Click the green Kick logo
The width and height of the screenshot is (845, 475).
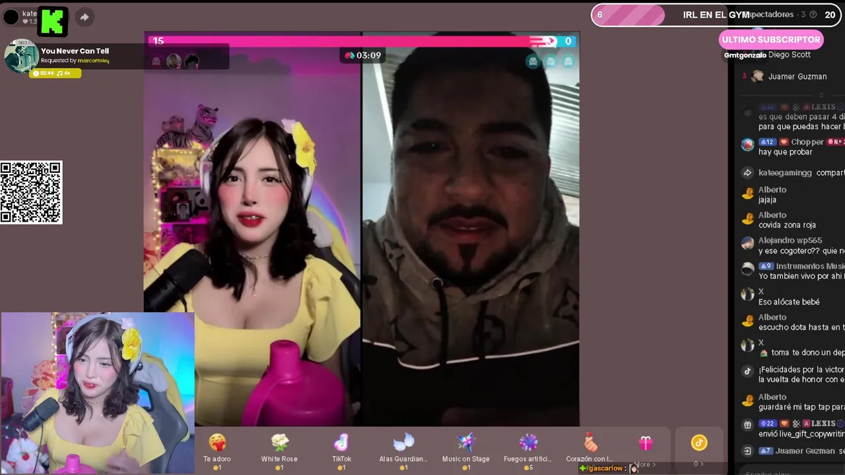tap(53, 21)
